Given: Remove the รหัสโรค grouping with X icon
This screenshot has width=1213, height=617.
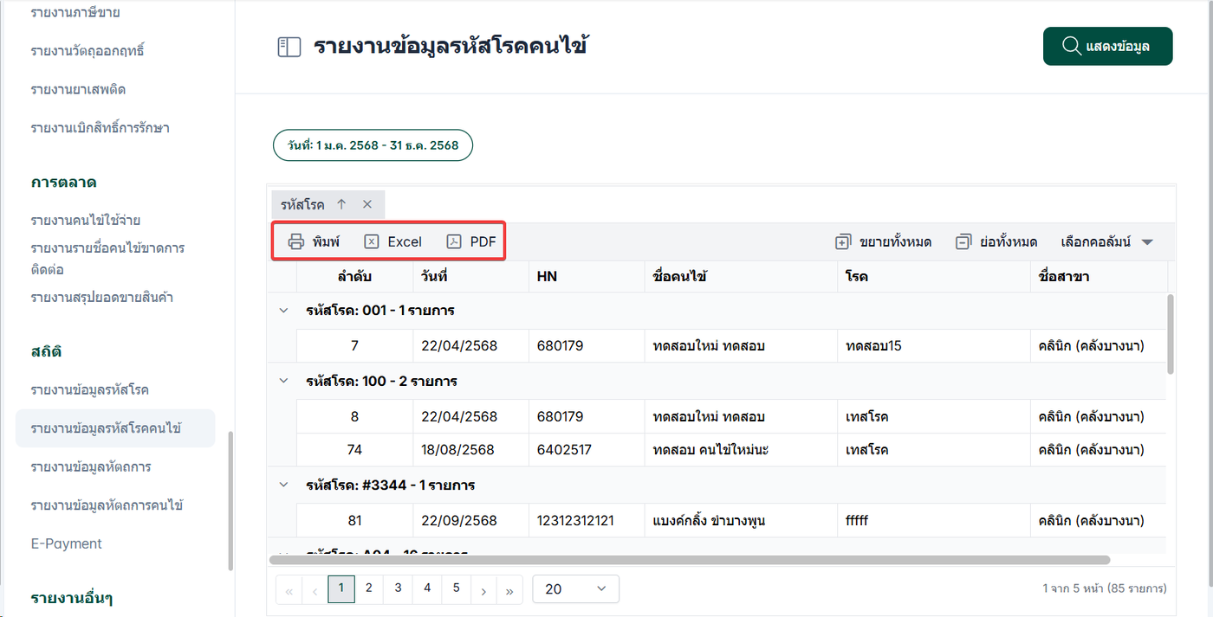Looking at the screenshot, I should [367, 205].
